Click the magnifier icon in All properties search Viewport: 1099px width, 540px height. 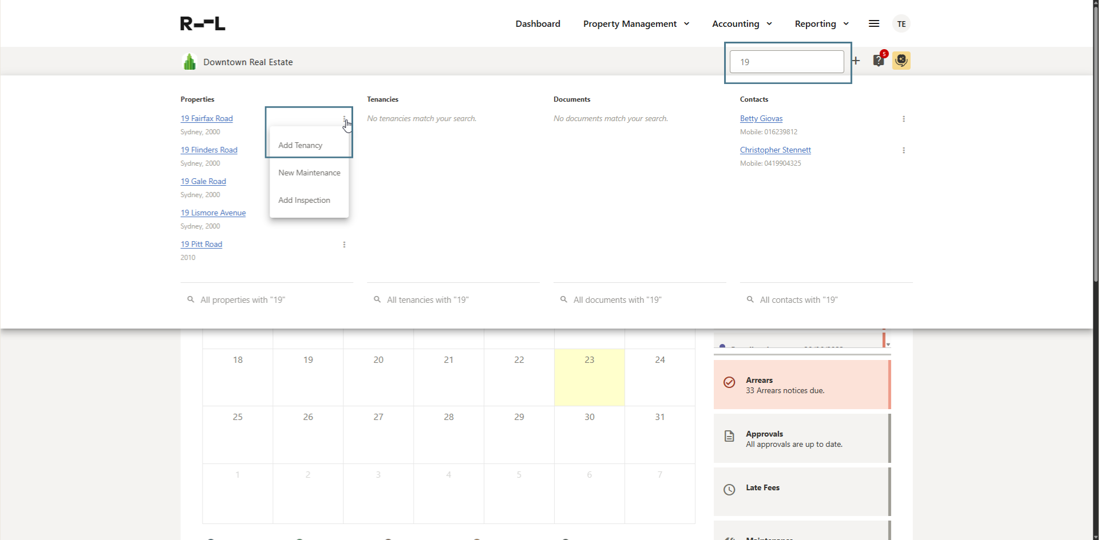(190, 299)
